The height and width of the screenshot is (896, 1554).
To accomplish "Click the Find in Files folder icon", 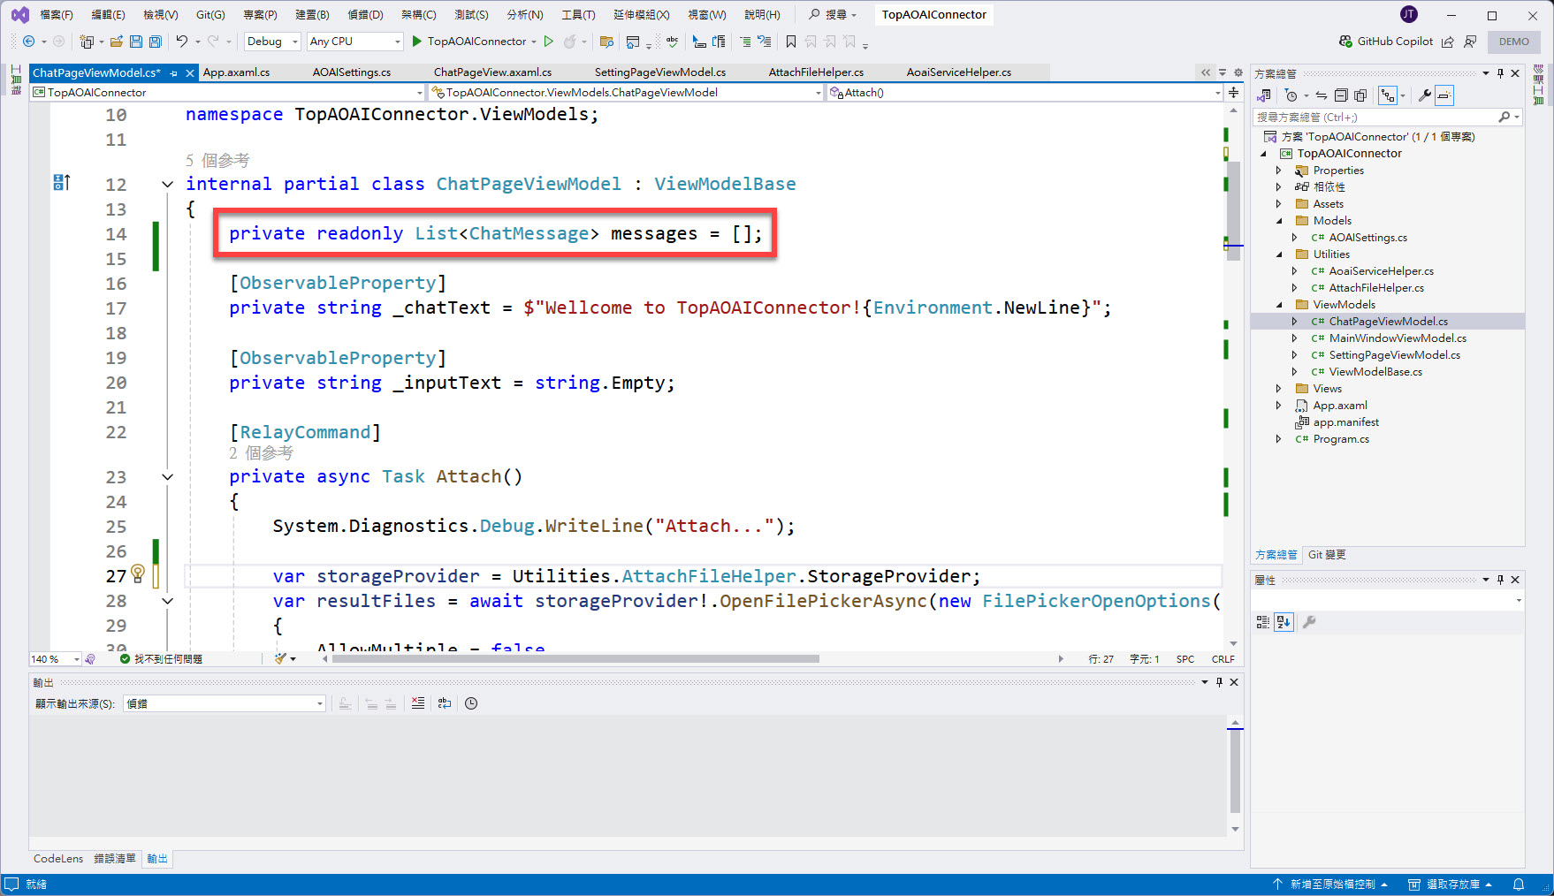I will (606, 42).
